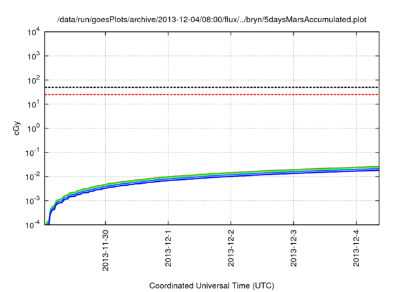Click the blue accumulated dose curve
418x292 pixels.
(214, 177)
